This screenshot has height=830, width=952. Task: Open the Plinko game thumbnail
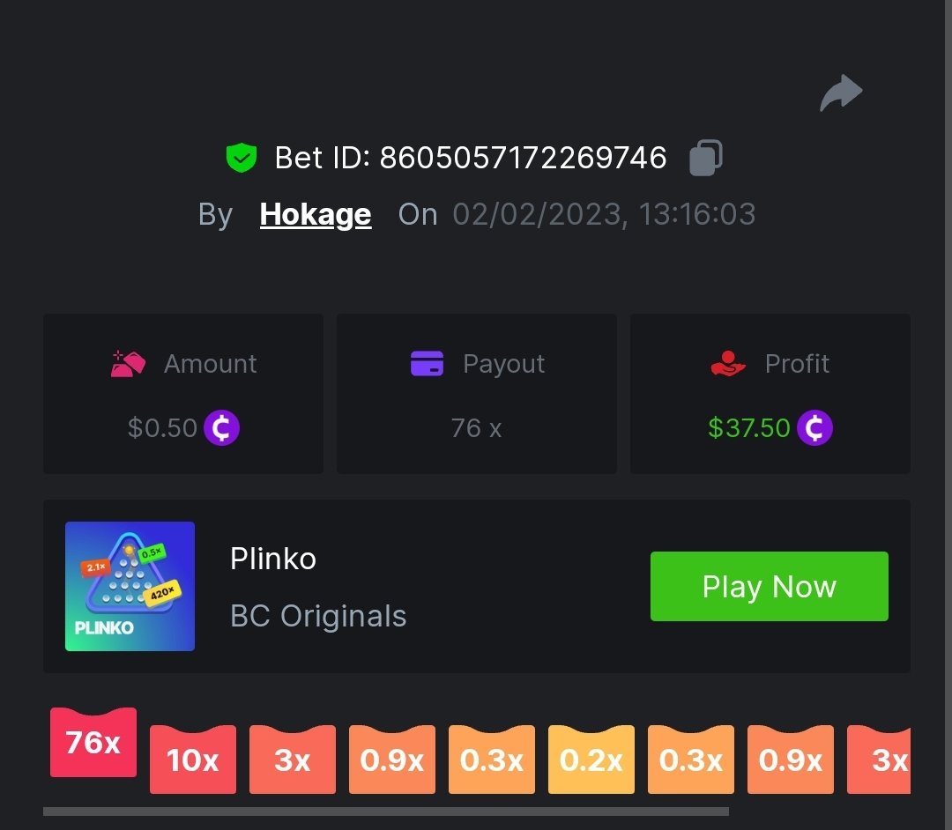(130, 586)
